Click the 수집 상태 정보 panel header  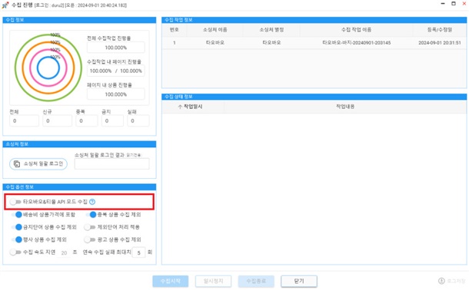coord(314,97)
